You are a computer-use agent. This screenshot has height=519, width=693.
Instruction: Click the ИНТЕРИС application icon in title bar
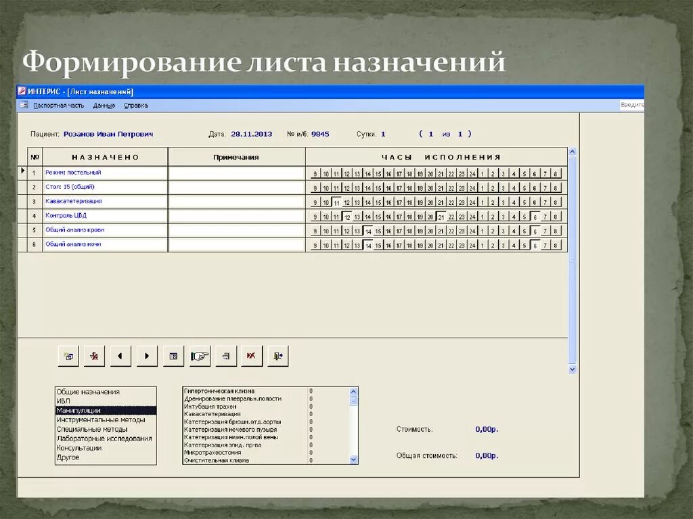click(22, 91)
